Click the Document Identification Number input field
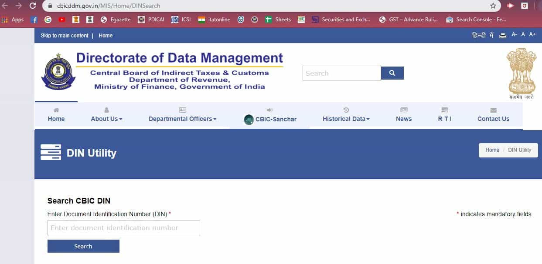542x264 pixels. tap(124, 228)
